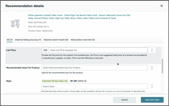Screen dimensions: 169x106
Task: Click the sales lift help question icon
Action: pyautogui.click(x=85, y=81)
